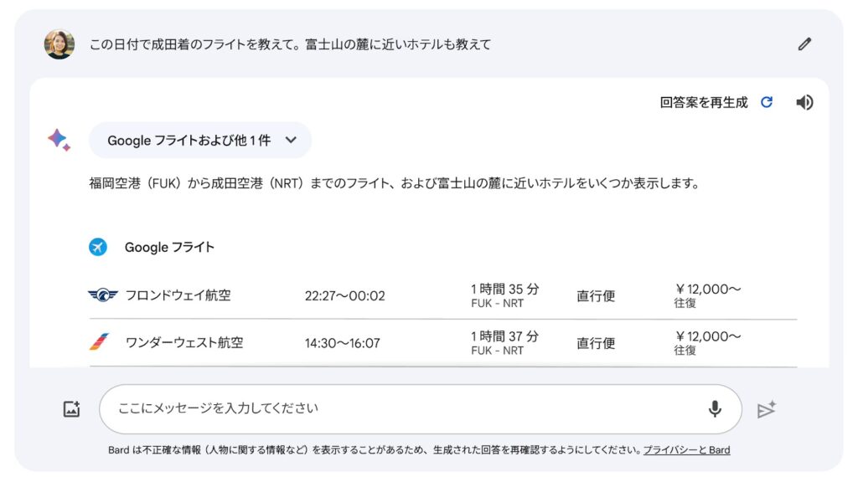Click the image upload icon
858x482 pixels.
(x=72, y=408)
